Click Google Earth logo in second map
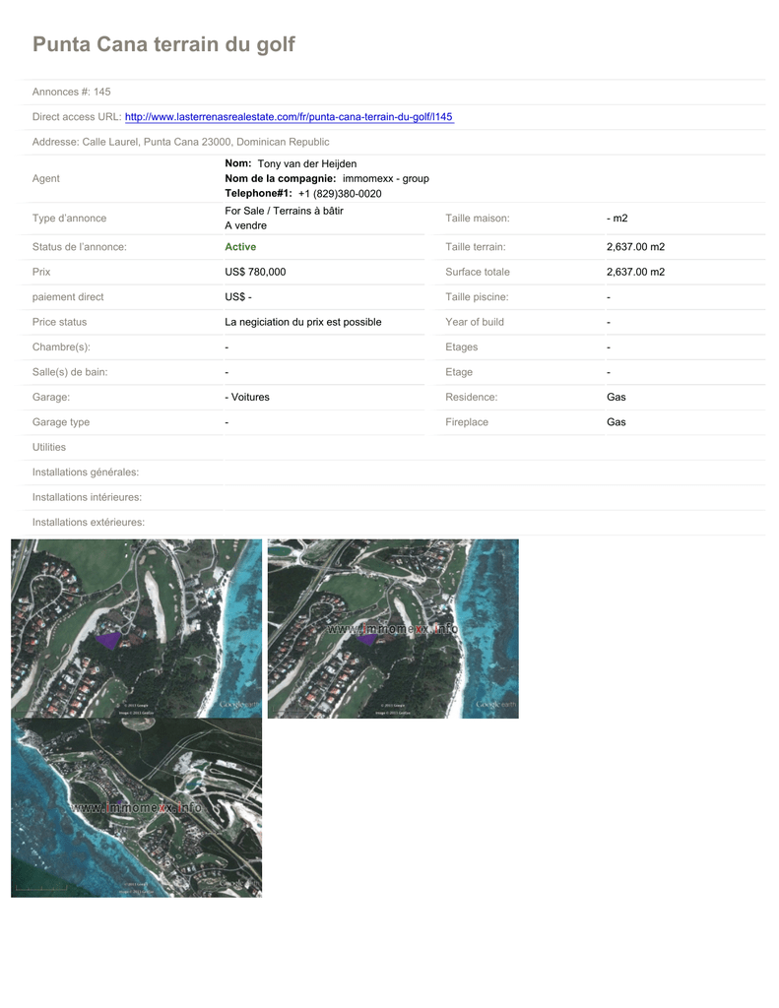Screen dimensions: 779x1008 tap(493, 704)
